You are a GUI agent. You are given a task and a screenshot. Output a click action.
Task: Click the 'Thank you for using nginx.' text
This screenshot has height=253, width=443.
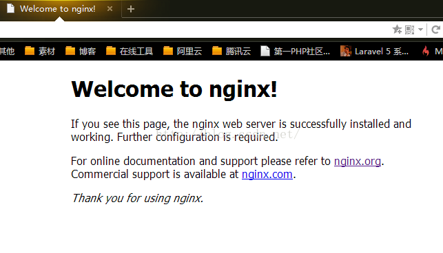137,198
